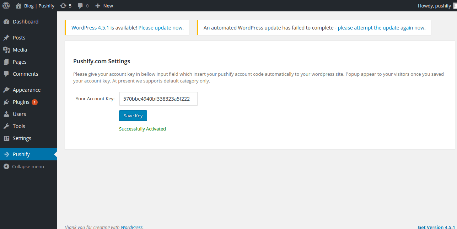This screenshot has width=457, height=229.
Task: Select the Pushify menu label
Action: point(21,154)
